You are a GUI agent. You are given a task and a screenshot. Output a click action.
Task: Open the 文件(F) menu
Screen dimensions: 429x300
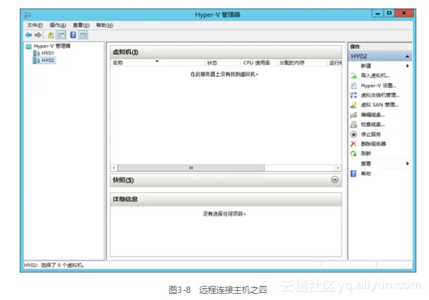point(35,25)
